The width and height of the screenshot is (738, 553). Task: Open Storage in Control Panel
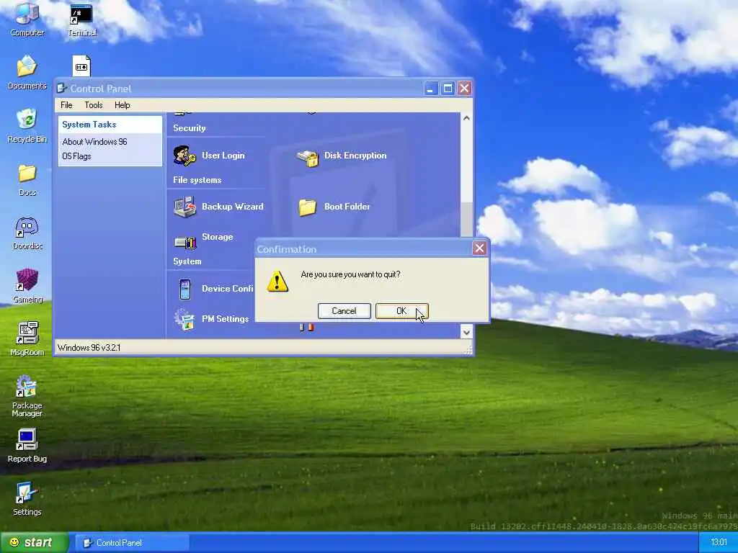(x=203, y=239)
